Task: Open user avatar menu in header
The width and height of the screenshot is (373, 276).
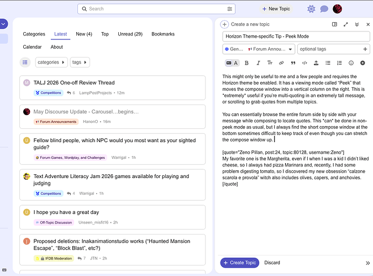Action: click(x=337, y=9)
